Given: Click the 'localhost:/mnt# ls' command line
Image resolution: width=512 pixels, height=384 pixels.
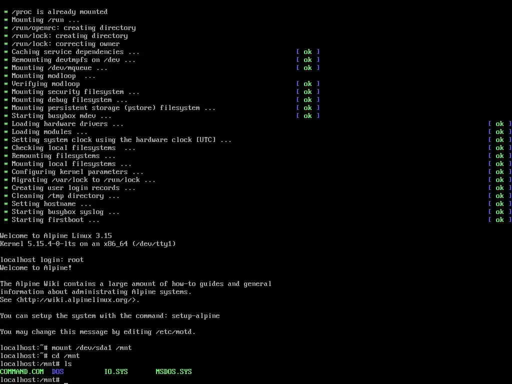Looking at the screenshot, I should tap(36, 364).
